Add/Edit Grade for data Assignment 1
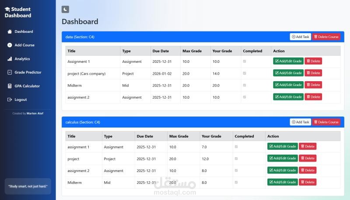350x200 pixels. [x=288, y=61]
